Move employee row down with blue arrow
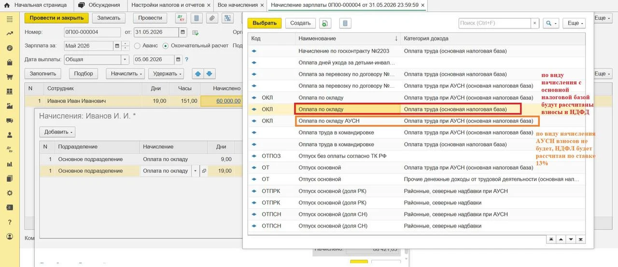Screen dimensions: 618x267 click(x=209, y=74)
